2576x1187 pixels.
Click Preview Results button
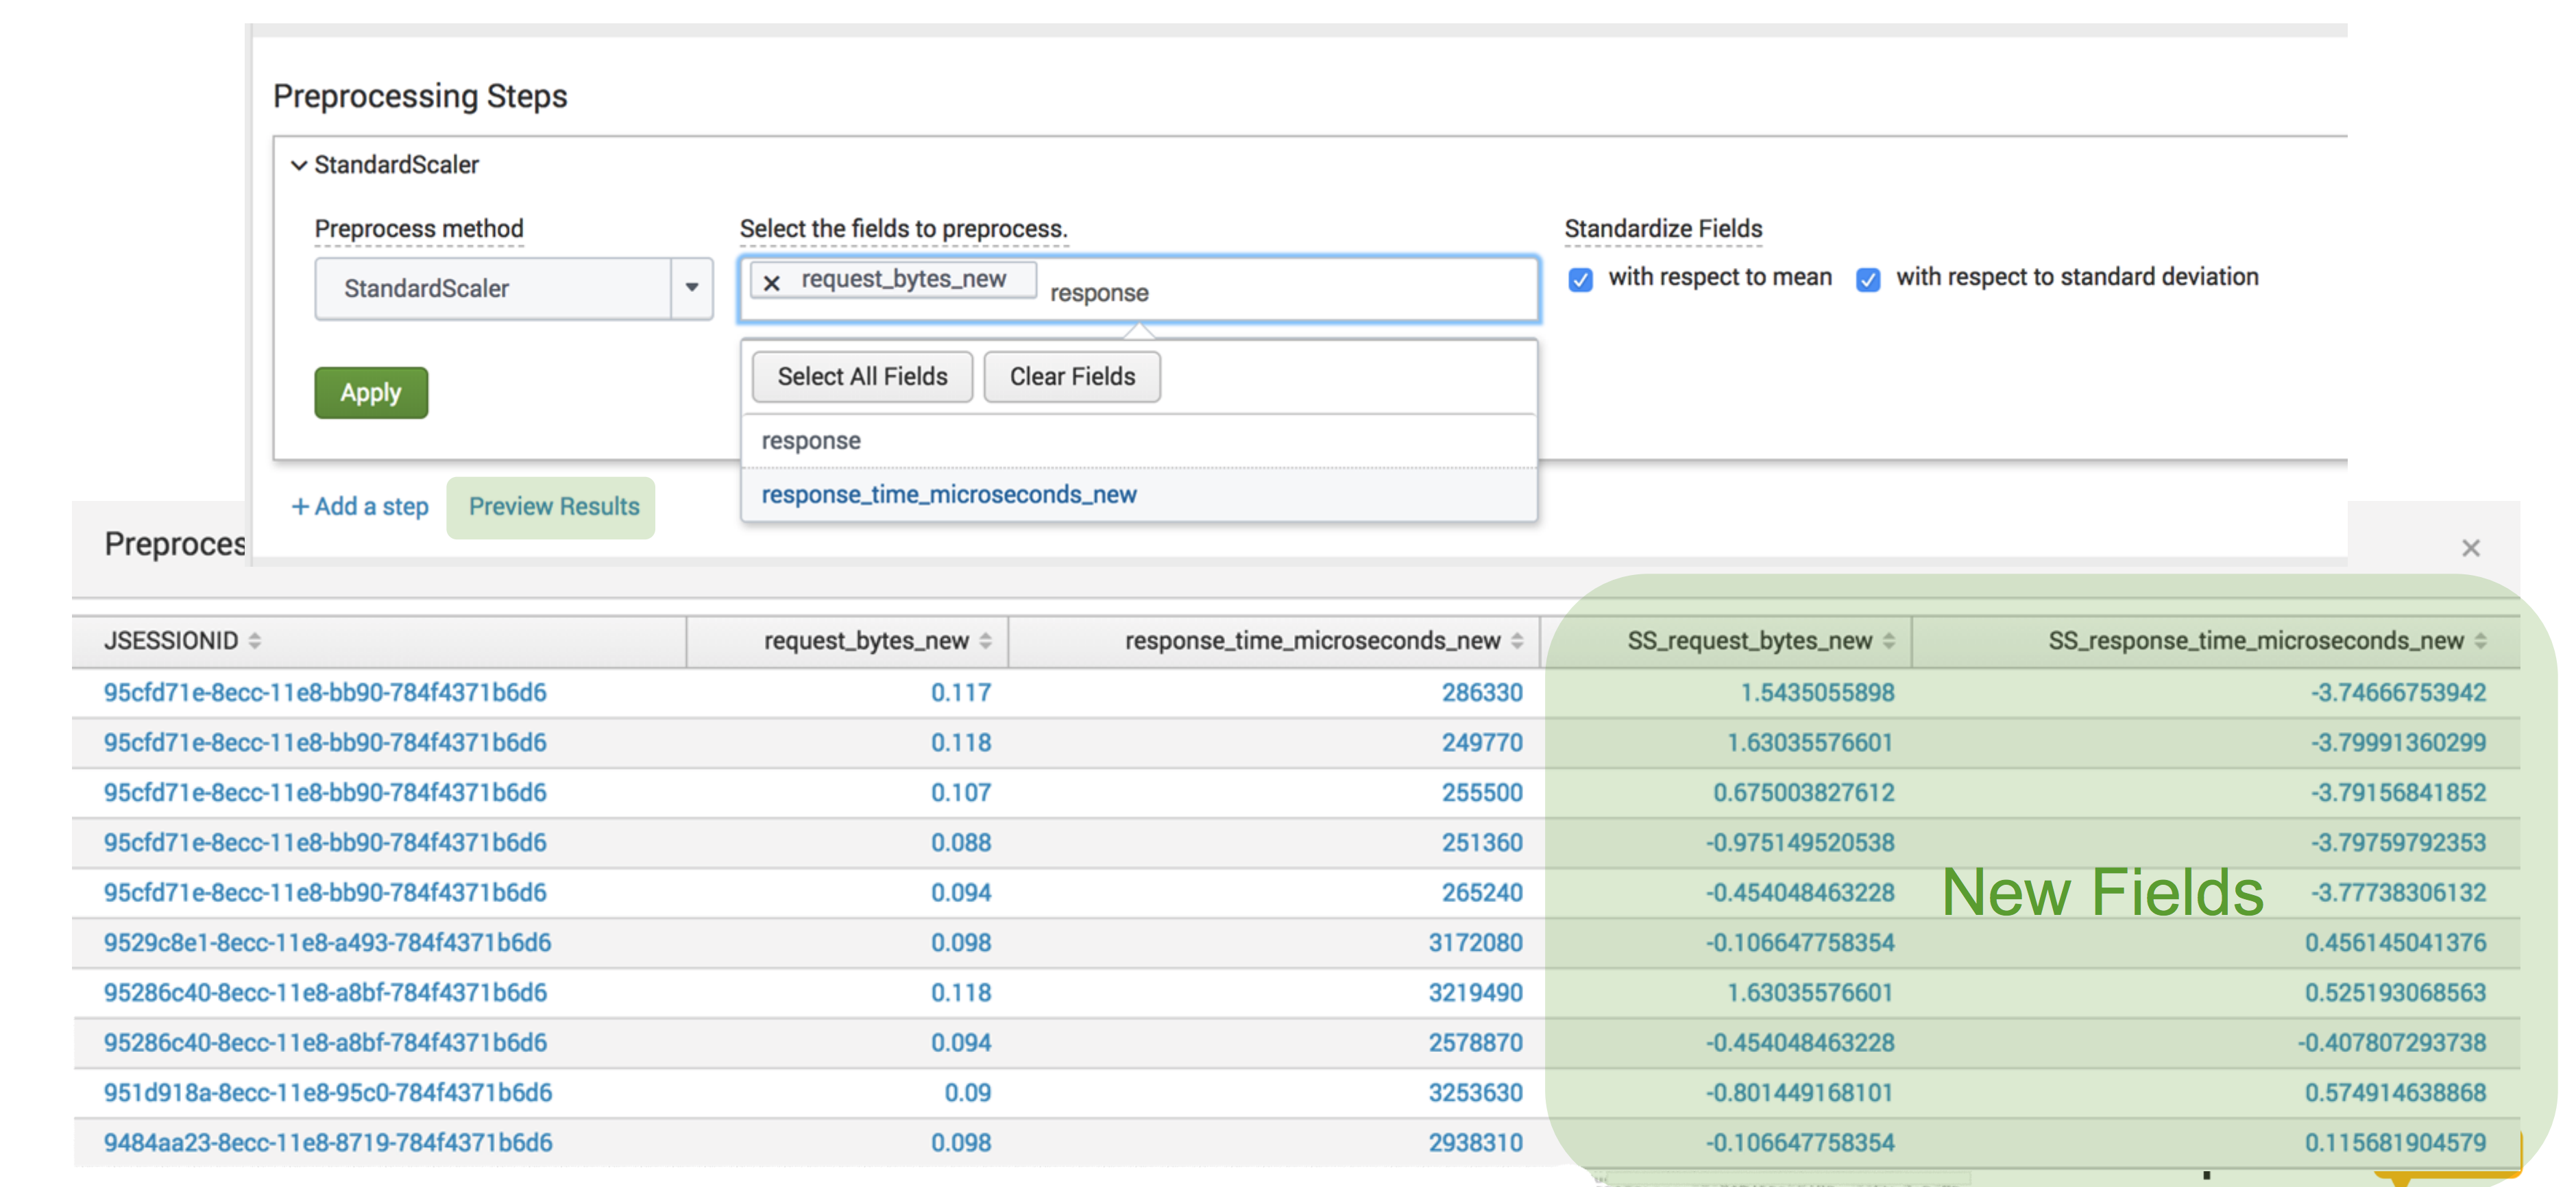(553, 507)
